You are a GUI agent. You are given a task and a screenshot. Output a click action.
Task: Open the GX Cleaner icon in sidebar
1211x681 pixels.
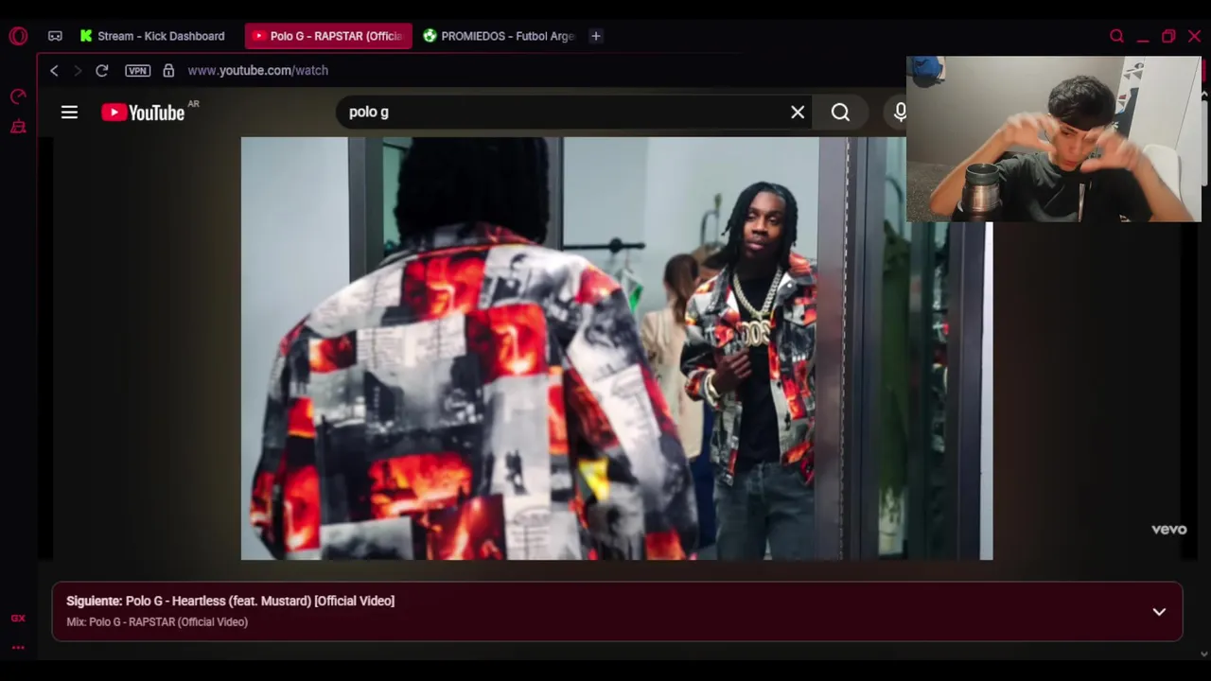pos(18,127)
